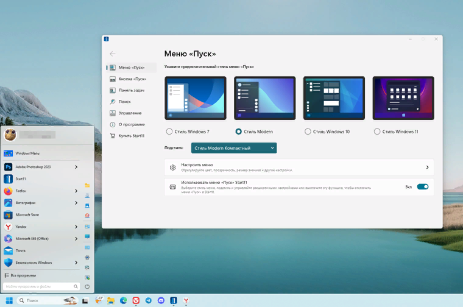
Task: Launch Start11 icon in Start menu list
Action: click(x=9, y=179)
